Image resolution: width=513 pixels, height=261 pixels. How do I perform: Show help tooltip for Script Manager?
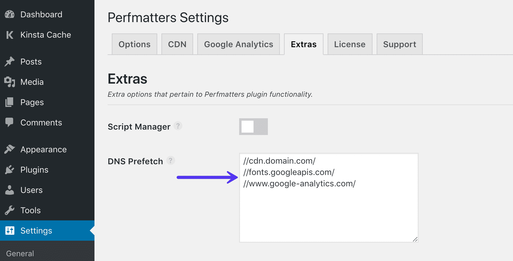[x=178, y=126]
